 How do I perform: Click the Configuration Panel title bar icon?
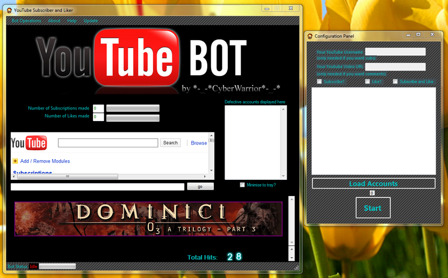click(x=310, y=36)
